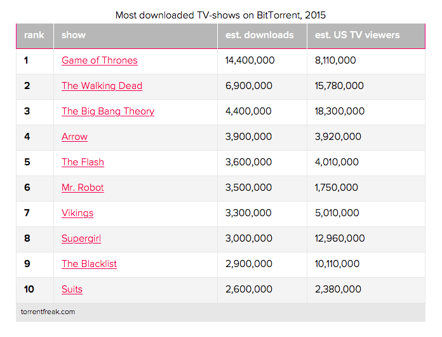442x337 pixels.
Task: Click the Arrow show link
Action: click(74, 137)
